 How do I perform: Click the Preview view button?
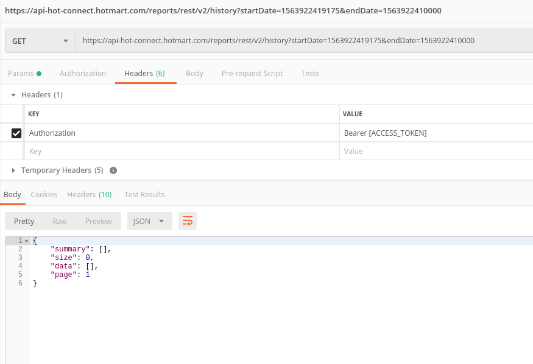pos(98,221)
